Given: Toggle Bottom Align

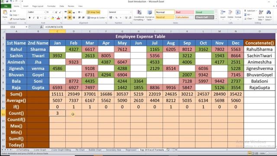Looking at the screenshot, I should 74,12.
